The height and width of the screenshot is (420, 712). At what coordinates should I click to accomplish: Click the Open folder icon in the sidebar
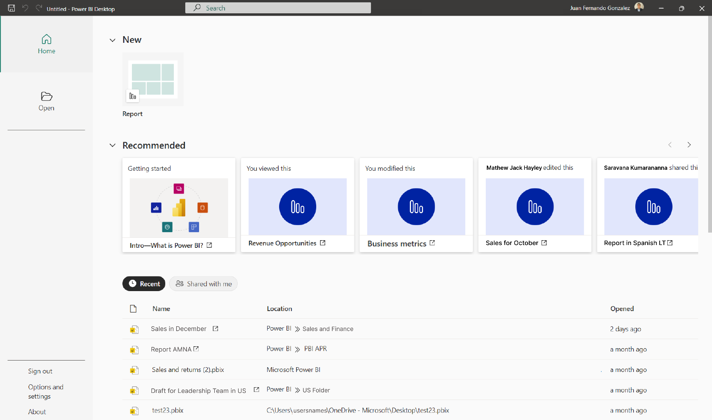coord(46,101)
